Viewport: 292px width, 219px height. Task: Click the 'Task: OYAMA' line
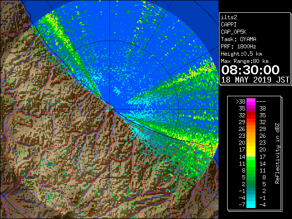(239, 39)
